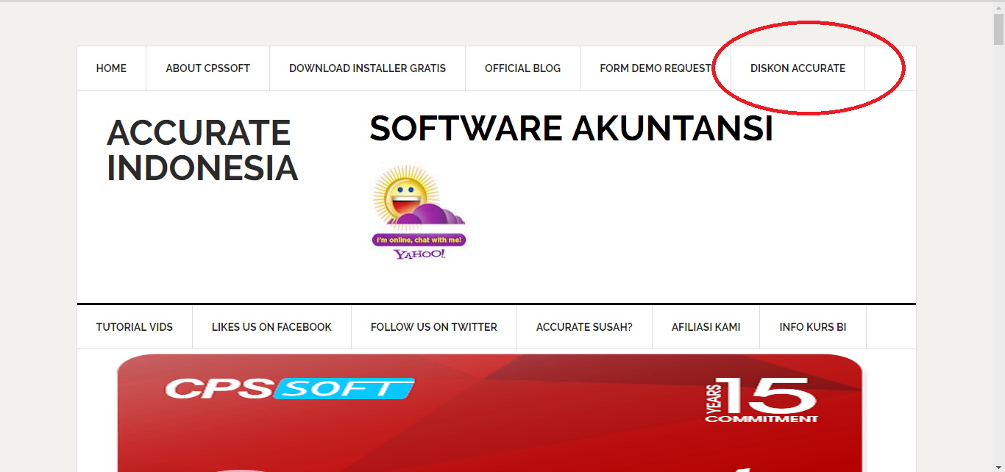Open Download Installer Gratis page
1005x472 pixels.
click(x=367, y=68)
